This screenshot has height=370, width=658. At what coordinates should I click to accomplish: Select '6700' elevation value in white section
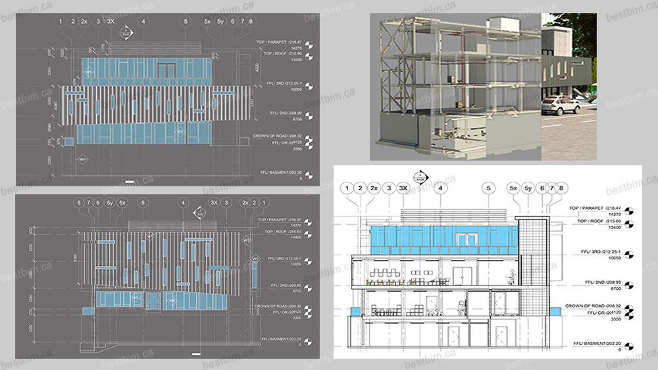616,288
